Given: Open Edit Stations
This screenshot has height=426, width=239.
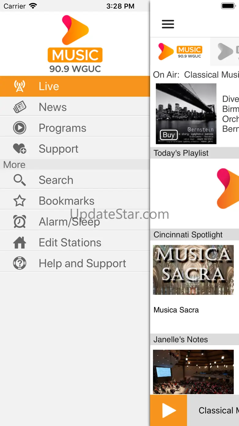Looking at the screenshot, I should (x=75, y=242).
